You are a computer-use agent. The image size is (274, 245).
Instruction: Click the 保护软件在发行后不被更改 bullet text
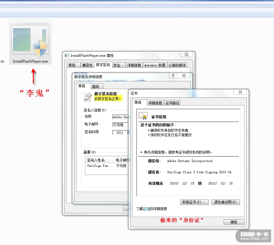point(171,135)
